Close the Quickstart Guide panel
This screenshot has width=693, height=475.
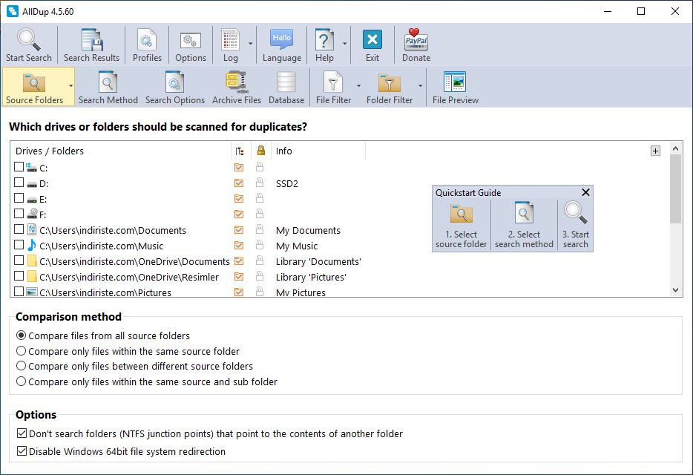point(585,192)
